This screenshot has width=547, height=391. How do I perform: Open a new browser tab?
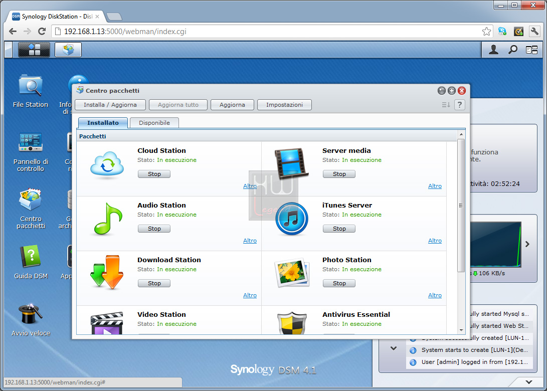pos(114,17)
